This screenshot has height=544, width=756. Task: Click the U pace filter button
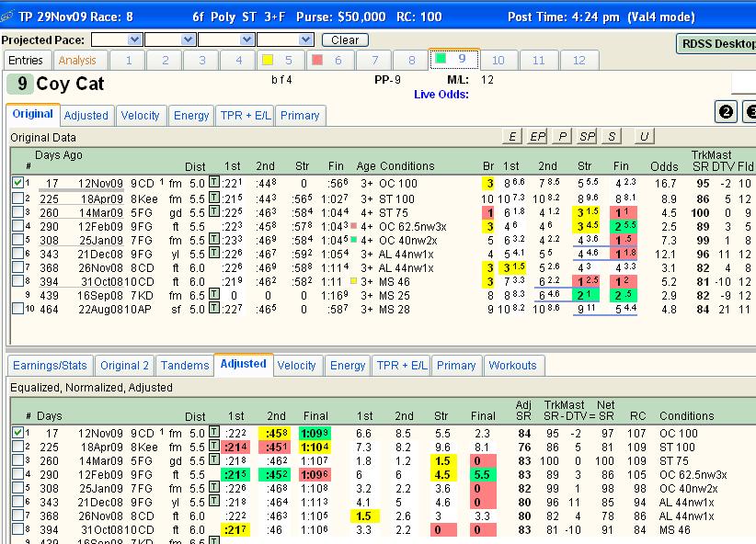(x=644, y=136)
